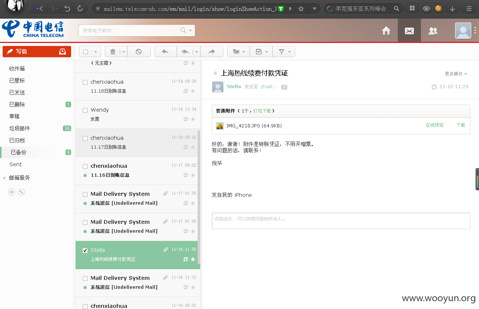Check the chenxiaohua 11-19 09:28 message checkbox

tap(85, 82)
